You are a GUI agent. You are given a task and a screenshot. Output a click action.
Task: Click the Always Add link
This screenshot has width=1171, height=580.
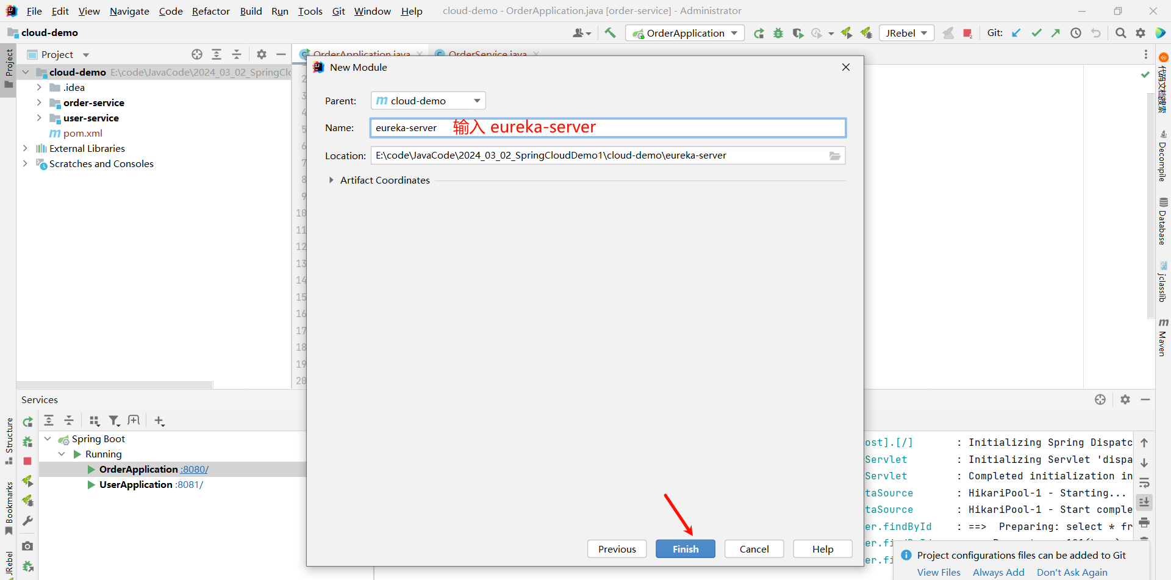click(x=998, y=572)
